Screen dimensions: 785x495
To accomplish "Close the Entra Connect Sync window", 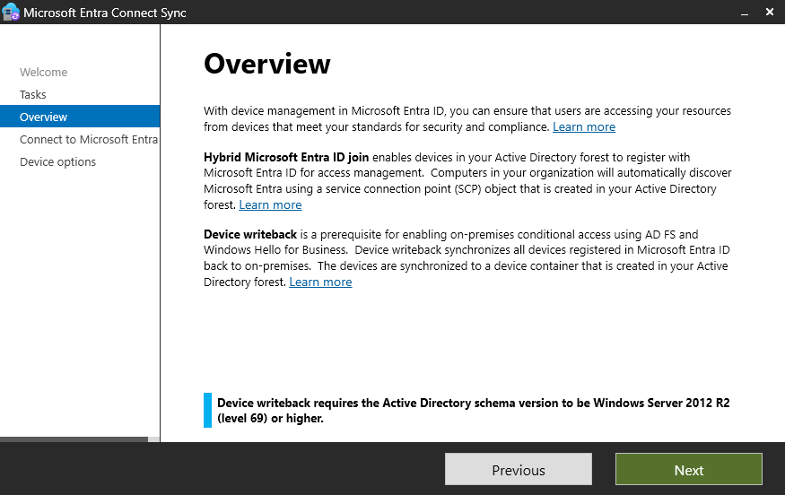I will click(x=770, y=12).
